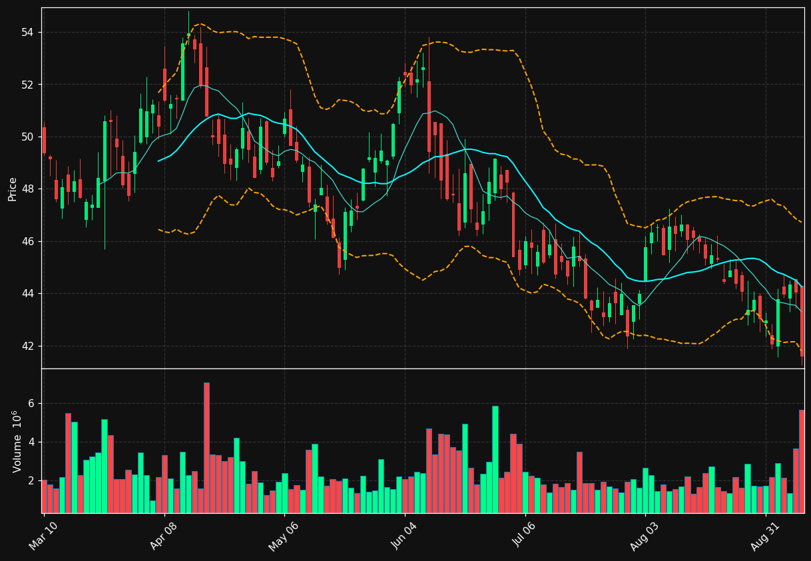Click the 'Apr 08' date label
Screen dimensions: 811x561
[164, 535]
